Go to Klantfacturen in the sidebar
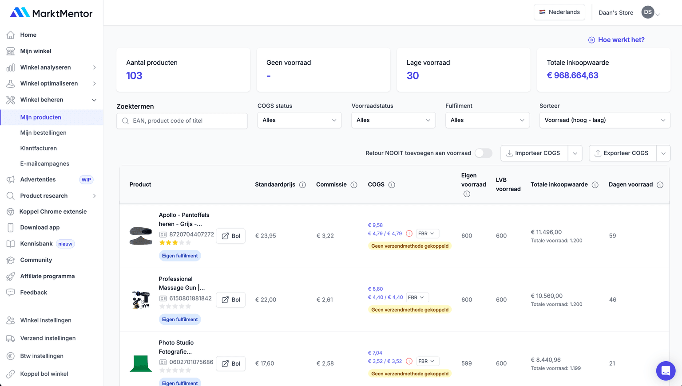The height and width of the screenshot is (386, 682). 39,148
